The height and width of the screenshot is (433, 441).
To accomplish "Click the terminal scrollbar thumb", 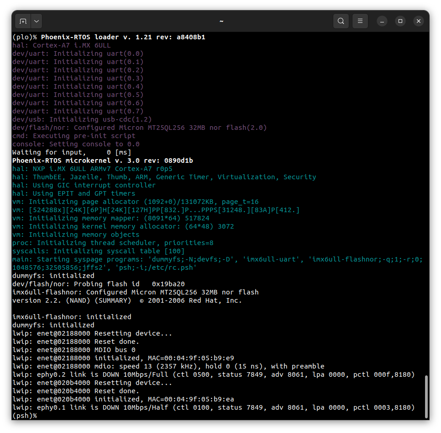I will click(426, 396).
